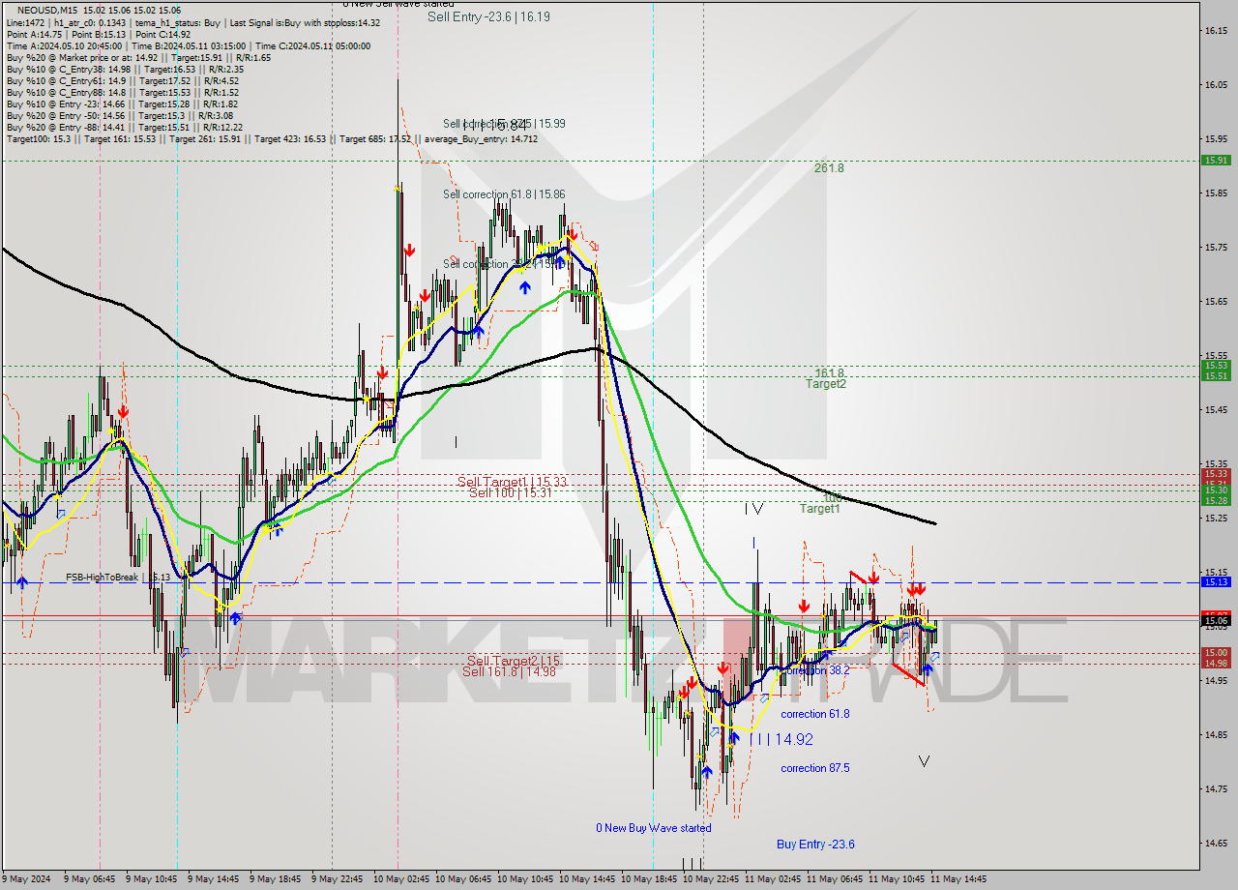Click the 14.65 price scale value

(x=1216, y=843)
